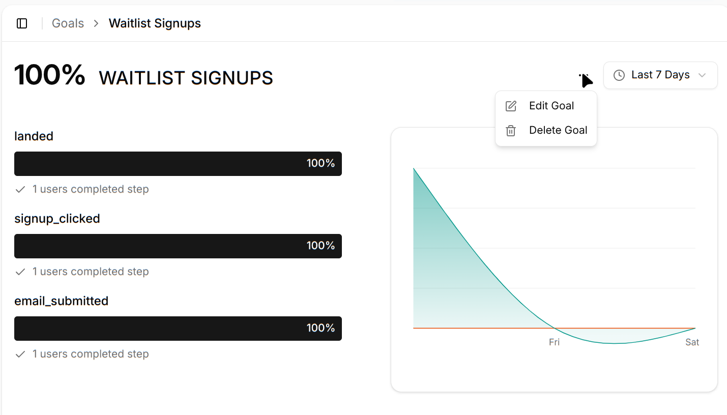Go back to Goals breadcrumb link
The width and height of the screenshot is (727, 415).
point(68,23)
